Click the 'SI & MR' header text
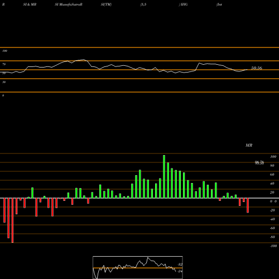Image resolution: width=279 pixels, height=279 pixels. [x=30, y=4]
